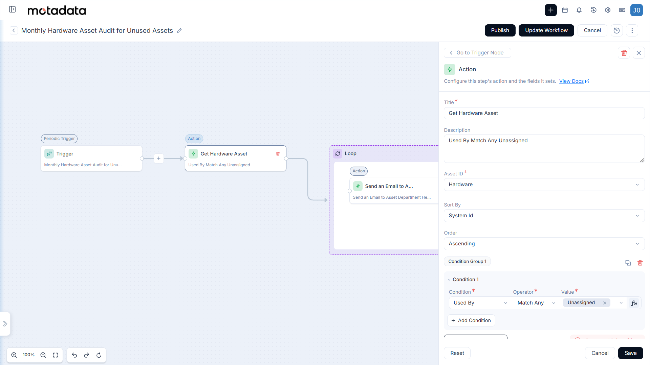Toggle the sidebar panel icon
650x365 pixels.
(x=13, y=9)
